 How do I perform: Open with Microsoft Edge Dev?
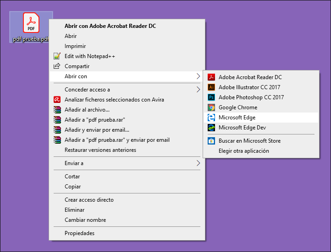click(261, 128)
